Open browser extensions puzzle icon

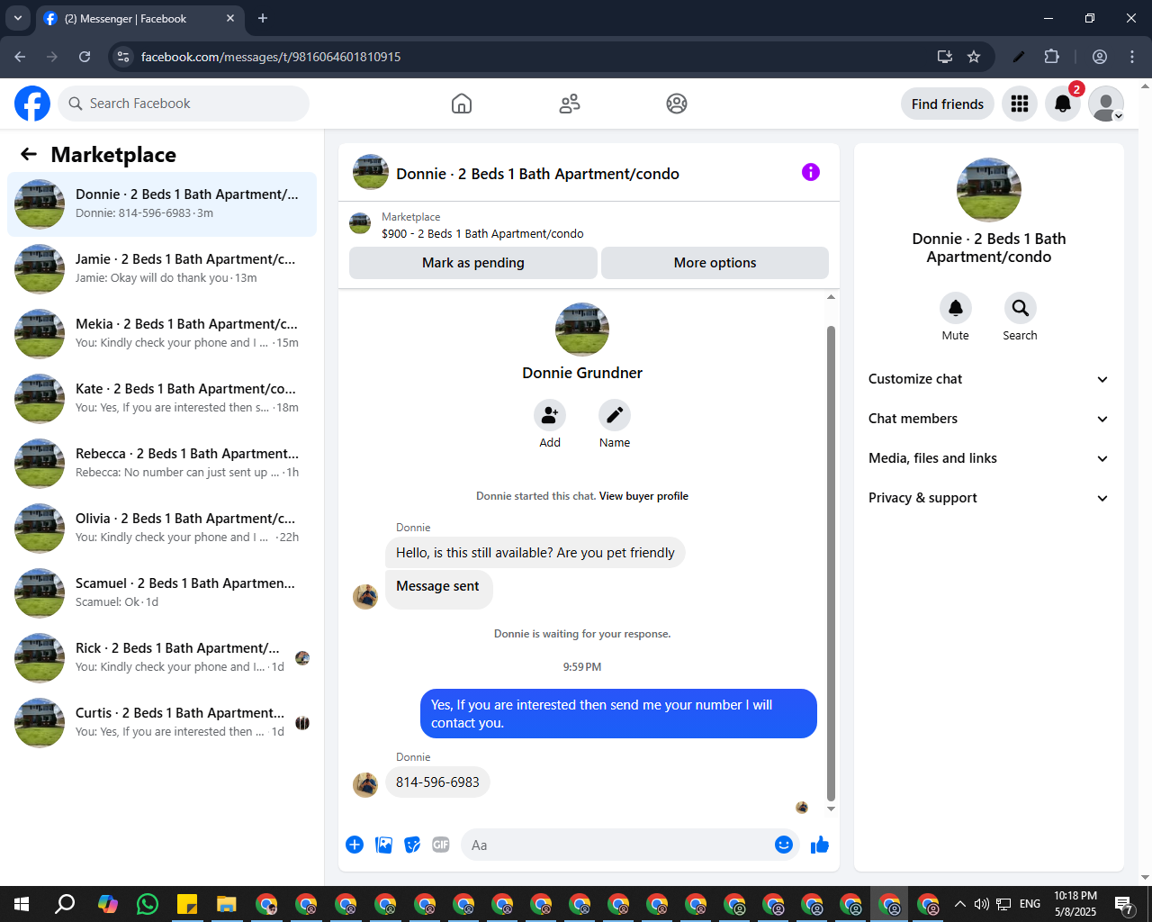[x=1051, y=57]
